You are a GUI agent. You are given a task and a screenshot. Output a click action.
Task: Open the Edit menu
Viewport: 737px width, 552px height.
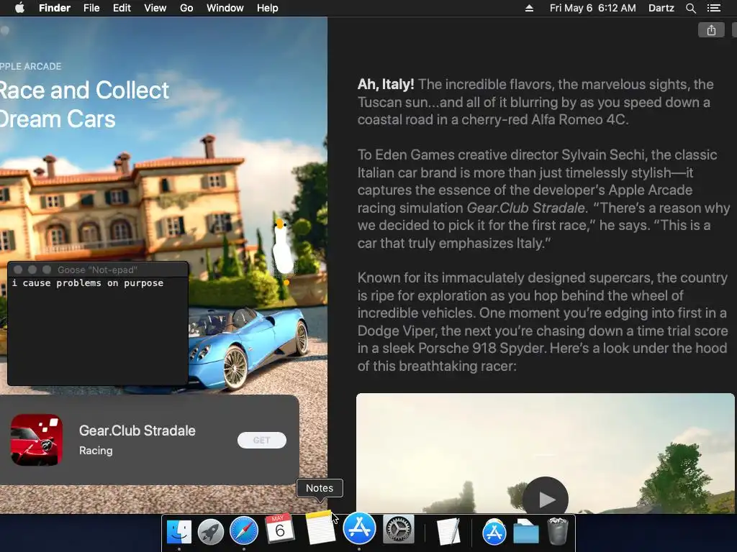point(122,8)
